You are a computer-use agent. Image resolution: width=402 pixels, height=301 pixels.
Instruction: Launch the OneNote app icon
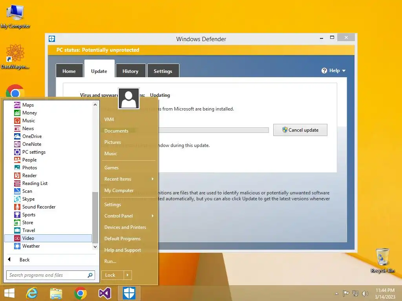pyautogui.click(x=17, y=144)
